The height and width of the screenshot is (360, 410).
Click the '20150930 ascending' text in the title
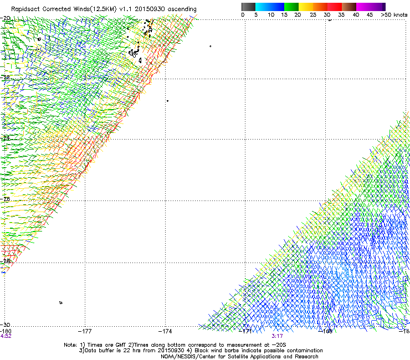(166, 9)
